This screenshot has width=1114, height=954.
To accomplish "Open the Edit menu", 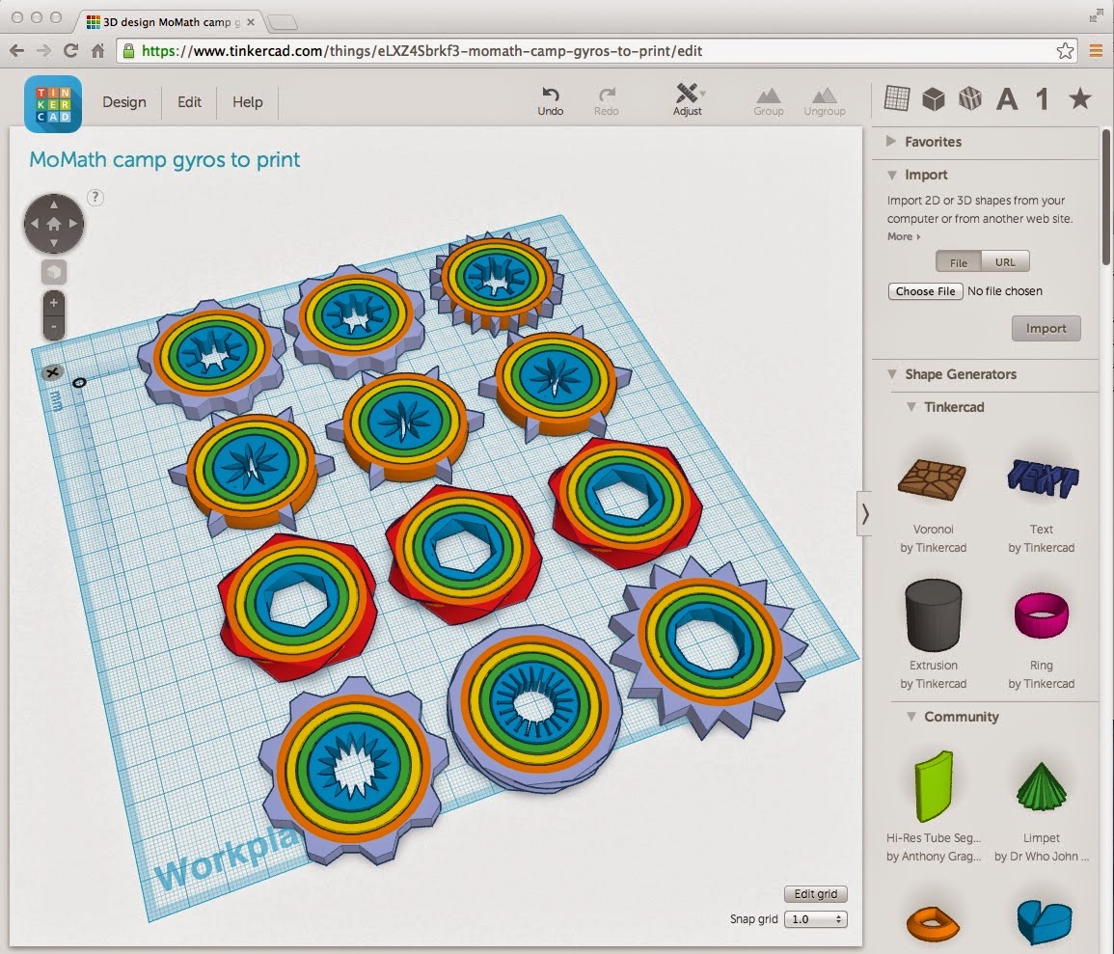I will click(189, 102).
